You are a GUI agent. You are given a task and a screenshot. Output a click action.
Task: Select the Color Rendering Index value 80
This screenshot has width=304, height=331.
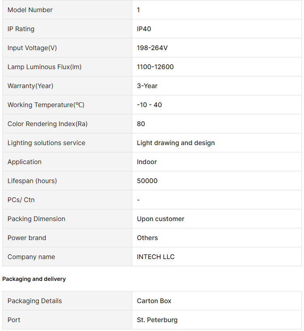[141, 124]
